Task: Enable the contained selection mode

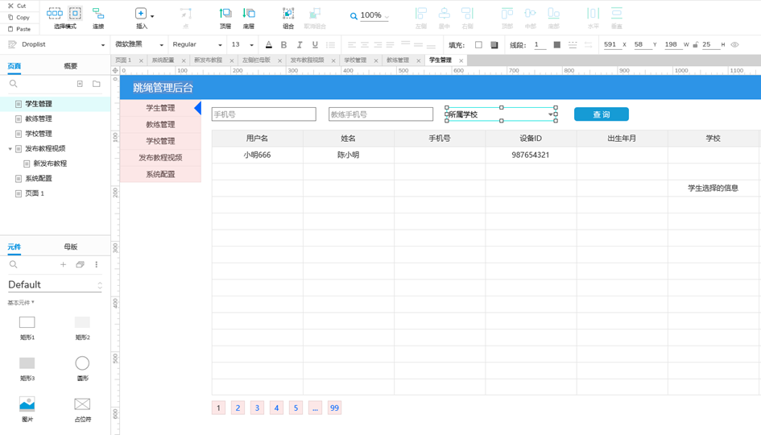Action: [75, 13]
